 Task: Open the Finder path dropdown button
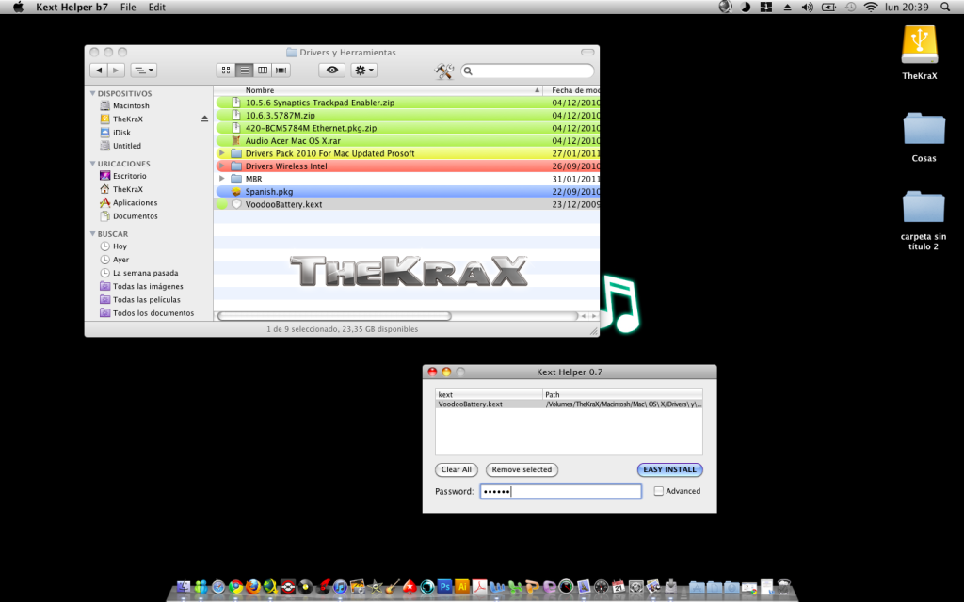point(143,70)
